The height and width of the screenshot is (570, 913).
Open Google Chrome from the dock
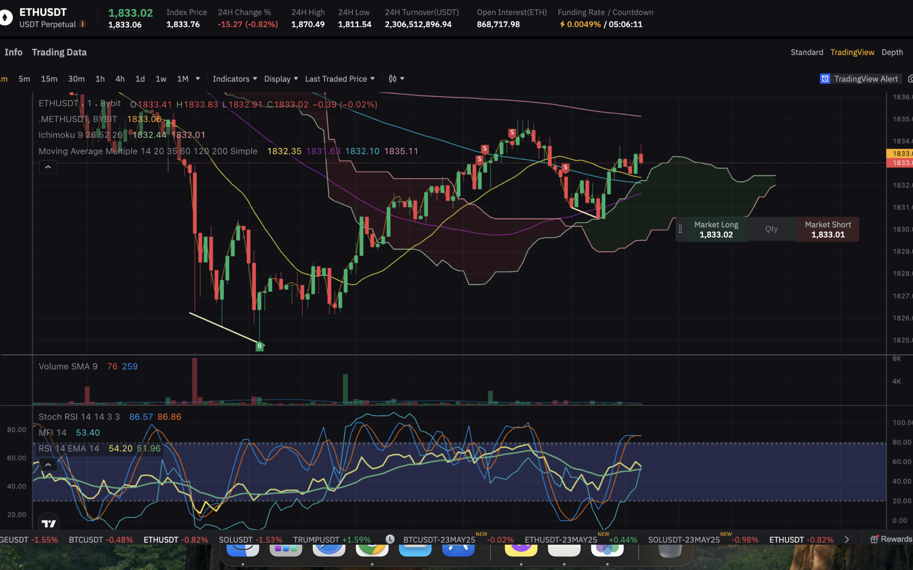pos(372,550)
